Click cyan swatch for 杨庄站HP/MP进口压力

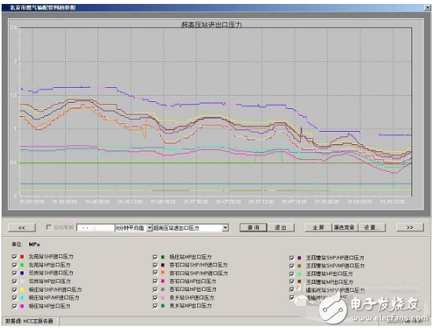[x=22, y=298]
